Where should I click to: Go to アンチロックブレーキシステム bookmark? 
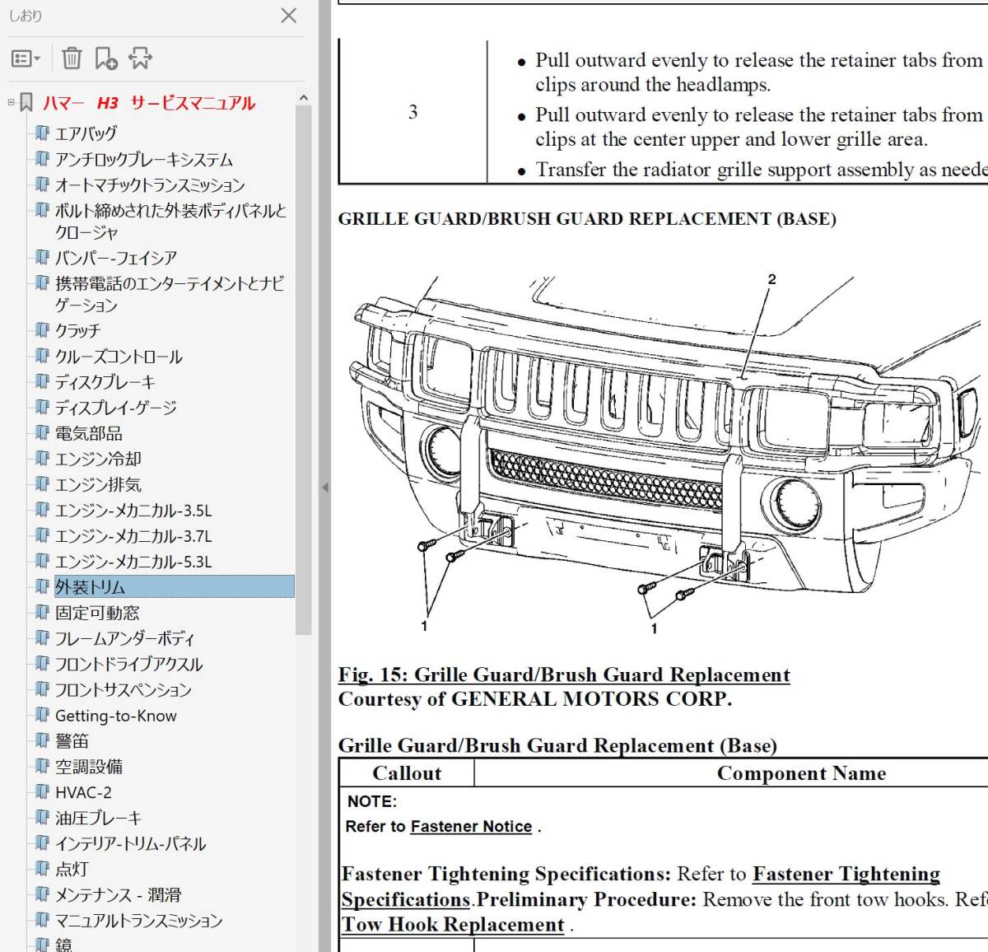coord(144,159)
